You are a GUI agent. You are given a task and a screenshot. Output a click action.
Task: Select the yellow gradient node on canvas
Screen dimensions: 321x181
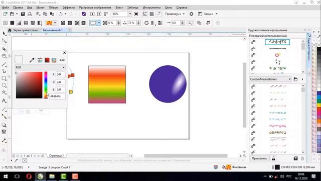71,92
